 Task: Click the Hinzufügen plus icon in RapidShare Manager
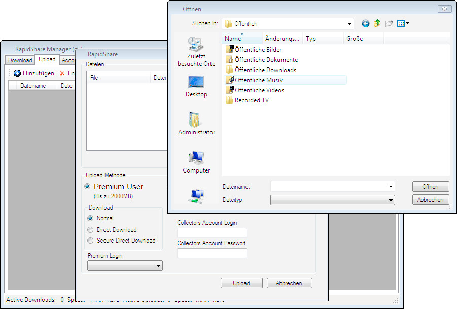(x=17, y=73)
